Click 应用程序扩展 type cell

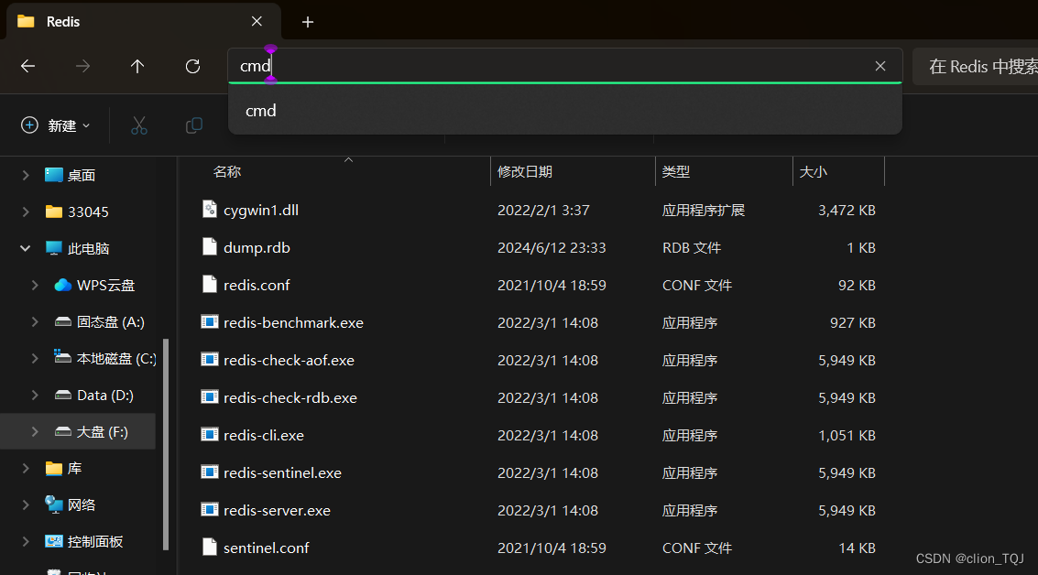click(x=703, y=211)
